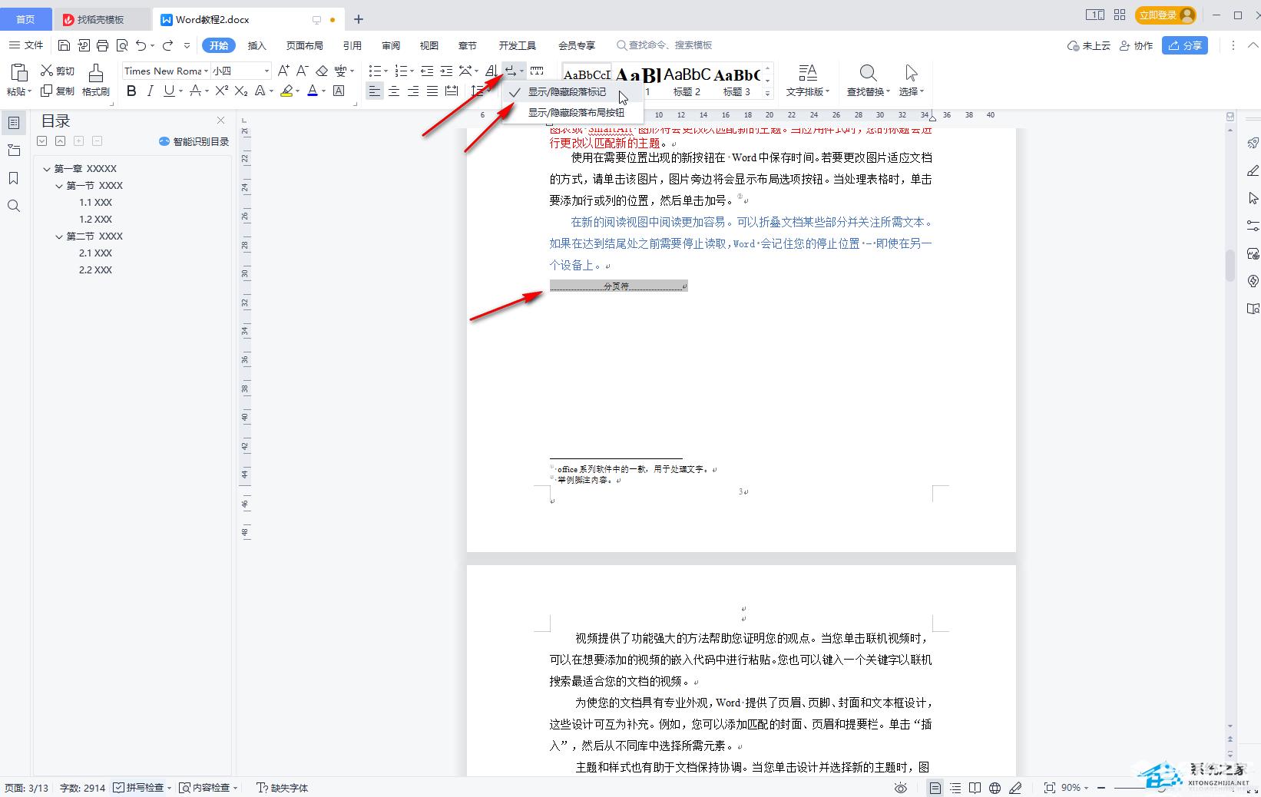This screenshot has height=797, width=1261.
Task: Click the search commands input field
Action: tap(665, 45)
